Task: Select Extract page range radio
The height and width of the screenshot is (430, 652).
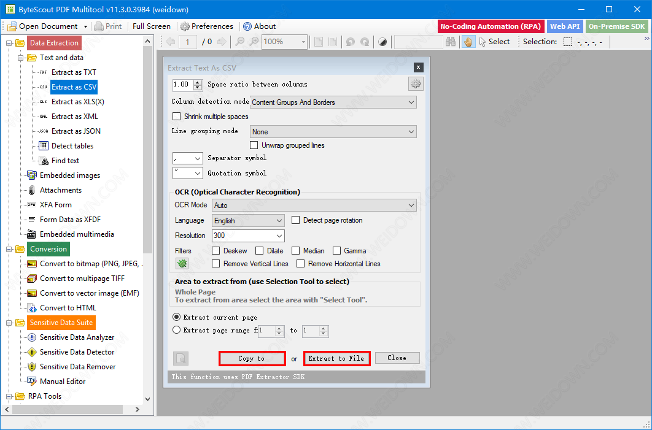Action: (x=176, y=330)
